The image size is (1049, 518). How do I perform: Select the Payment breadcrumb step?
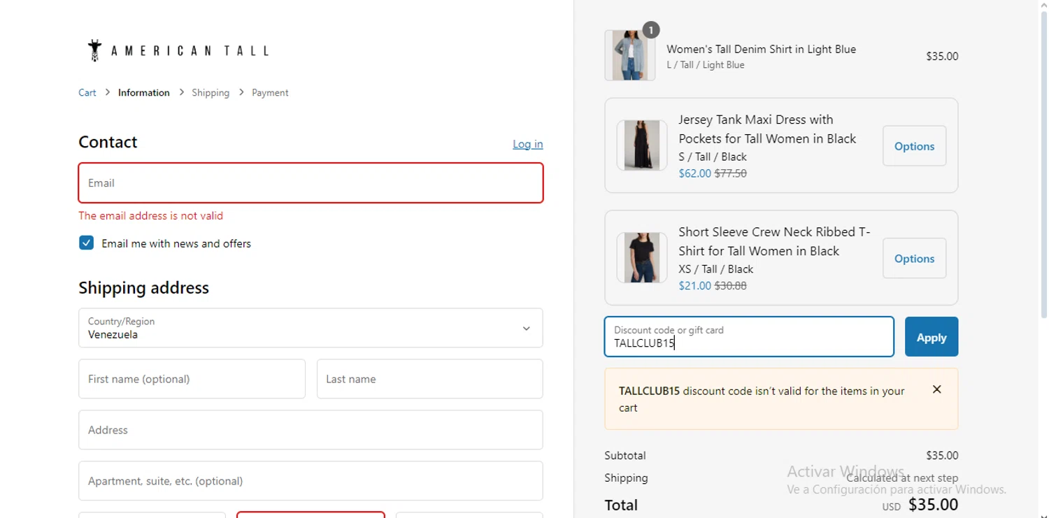pos(270,92)
